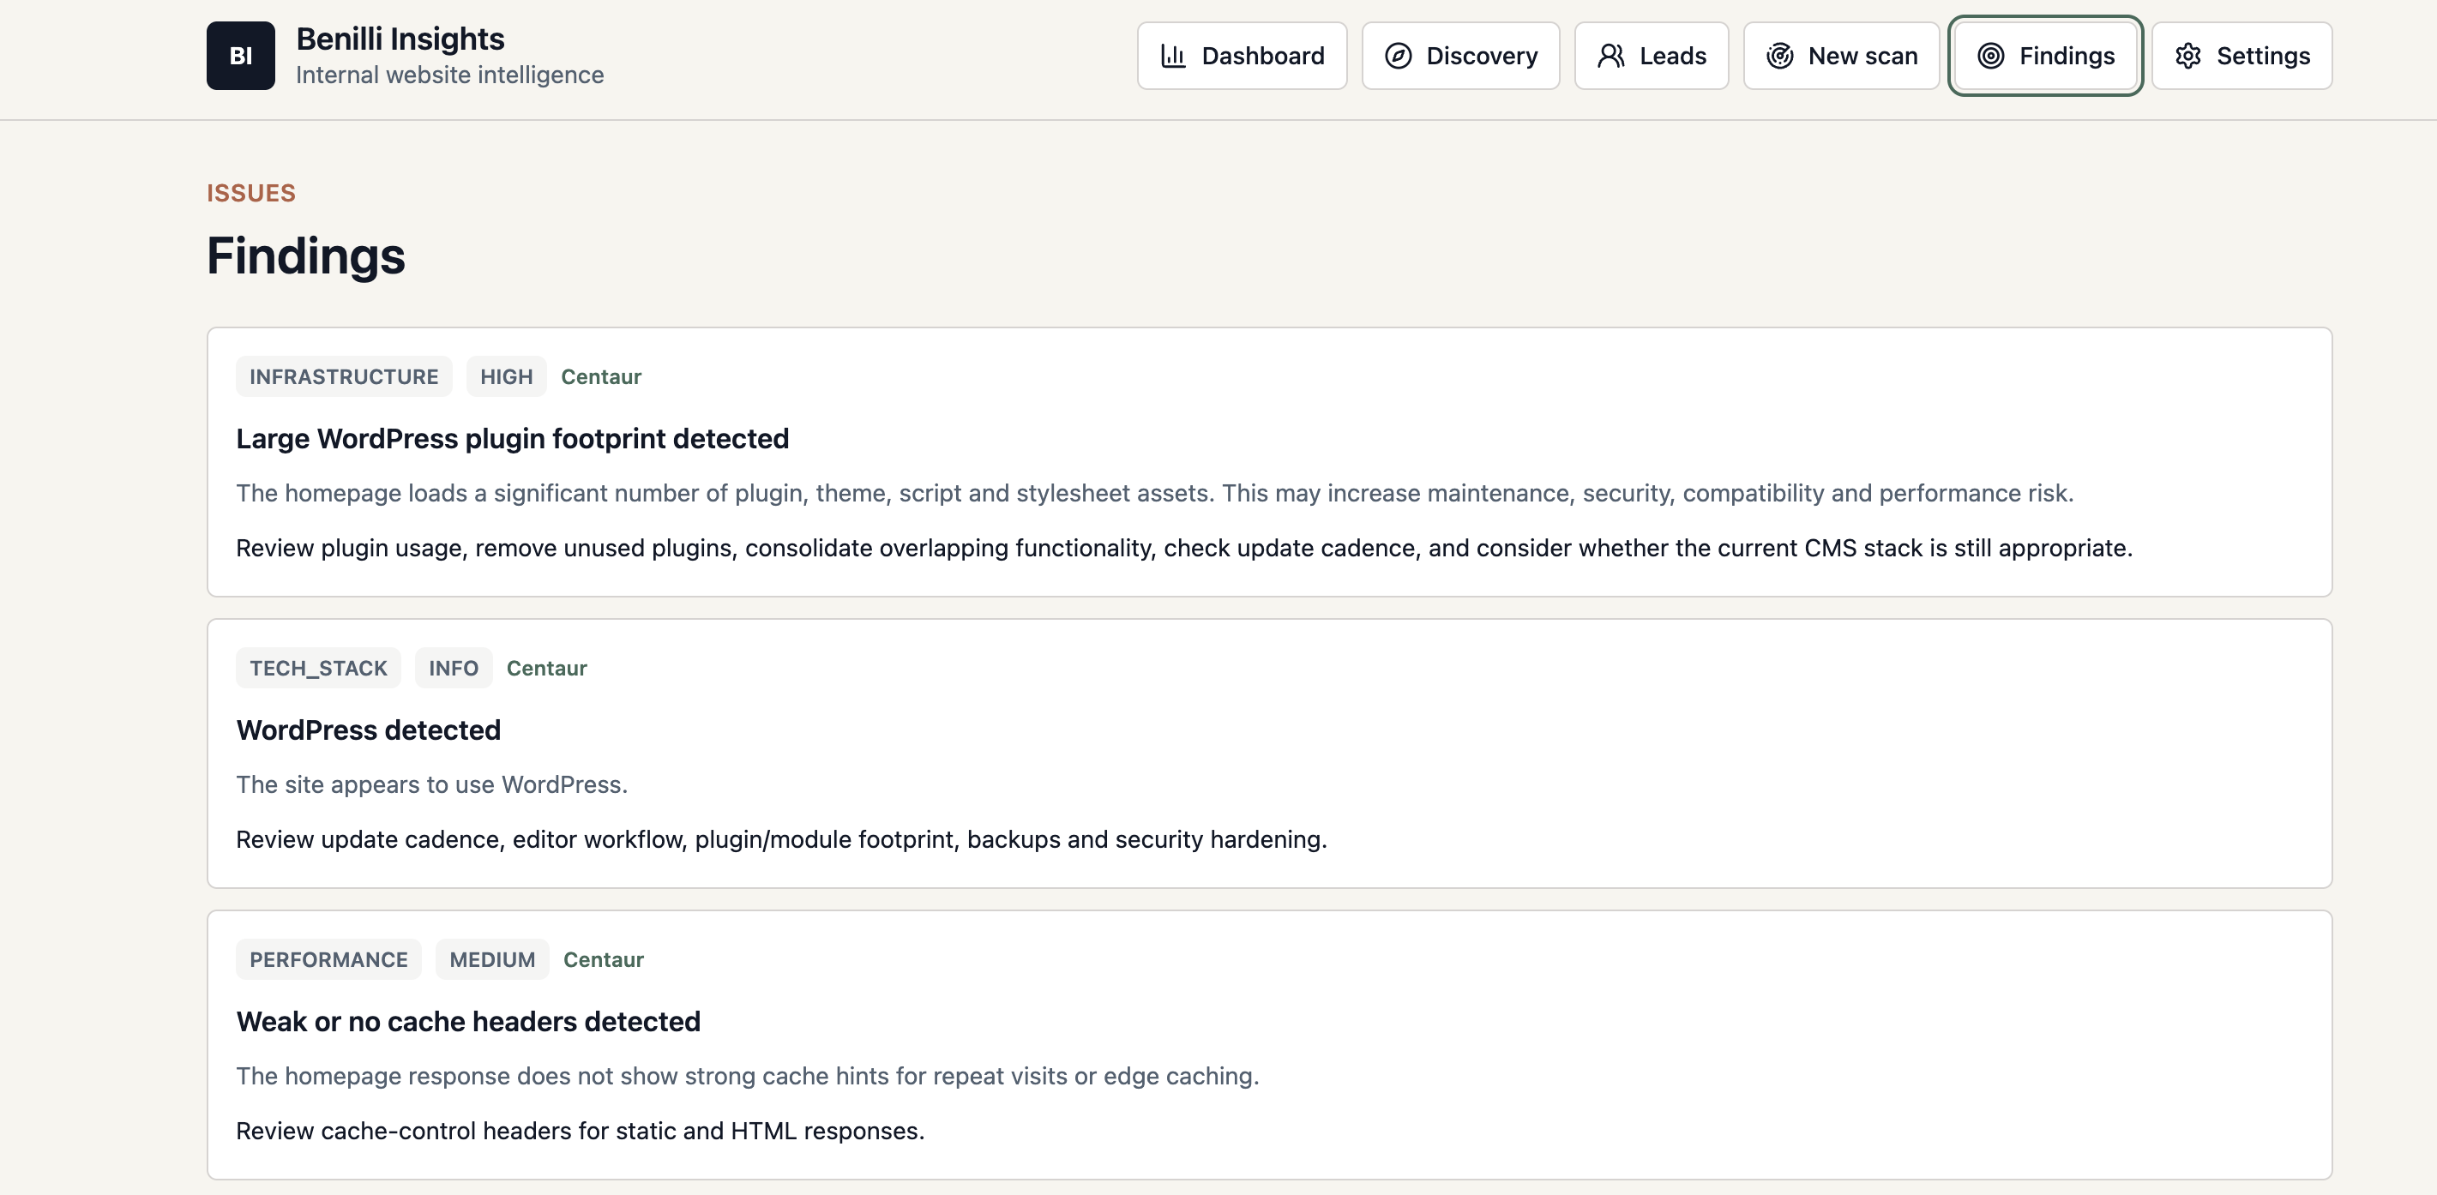Open Centaur link in the TECH_STACK finding
2437x1195 pixels.
(547, 668)
